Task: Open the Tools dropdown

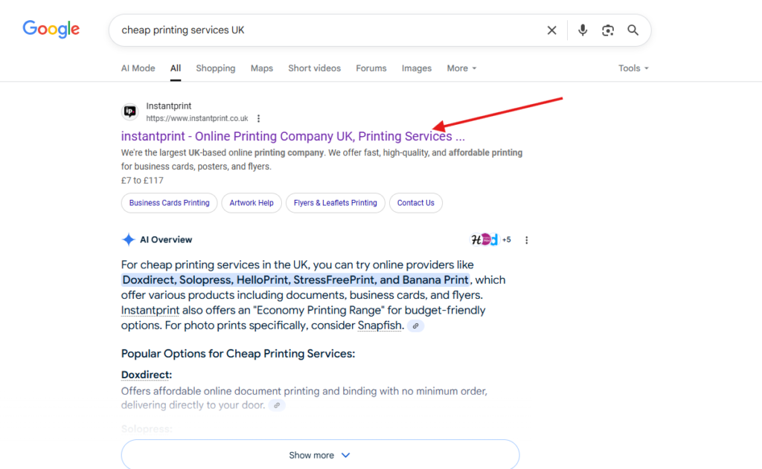Action: click(x=633, y=68)
